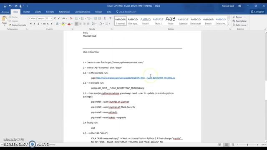Adjust the zoom slider handle

(247, 145)
